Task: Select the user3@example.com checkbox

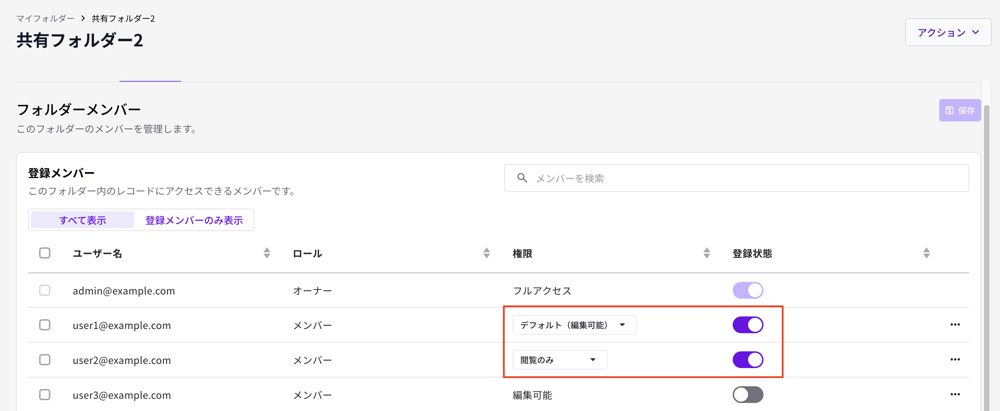Action: (45, 395)
